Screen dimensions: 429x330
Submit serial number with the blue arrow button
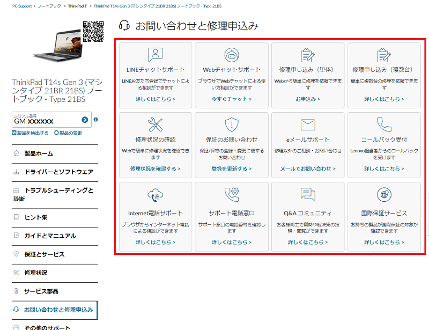point(85,120)
